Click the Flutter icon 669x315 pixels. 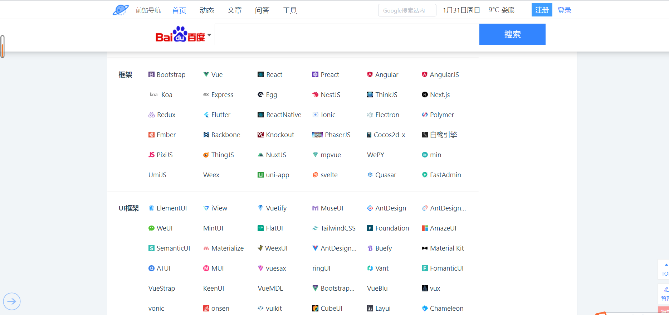(x=206, y=115)
